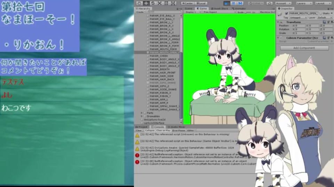334x187 pixels.
Task: Open the Static dropdown arrow
Action: [x=332, y=14]
